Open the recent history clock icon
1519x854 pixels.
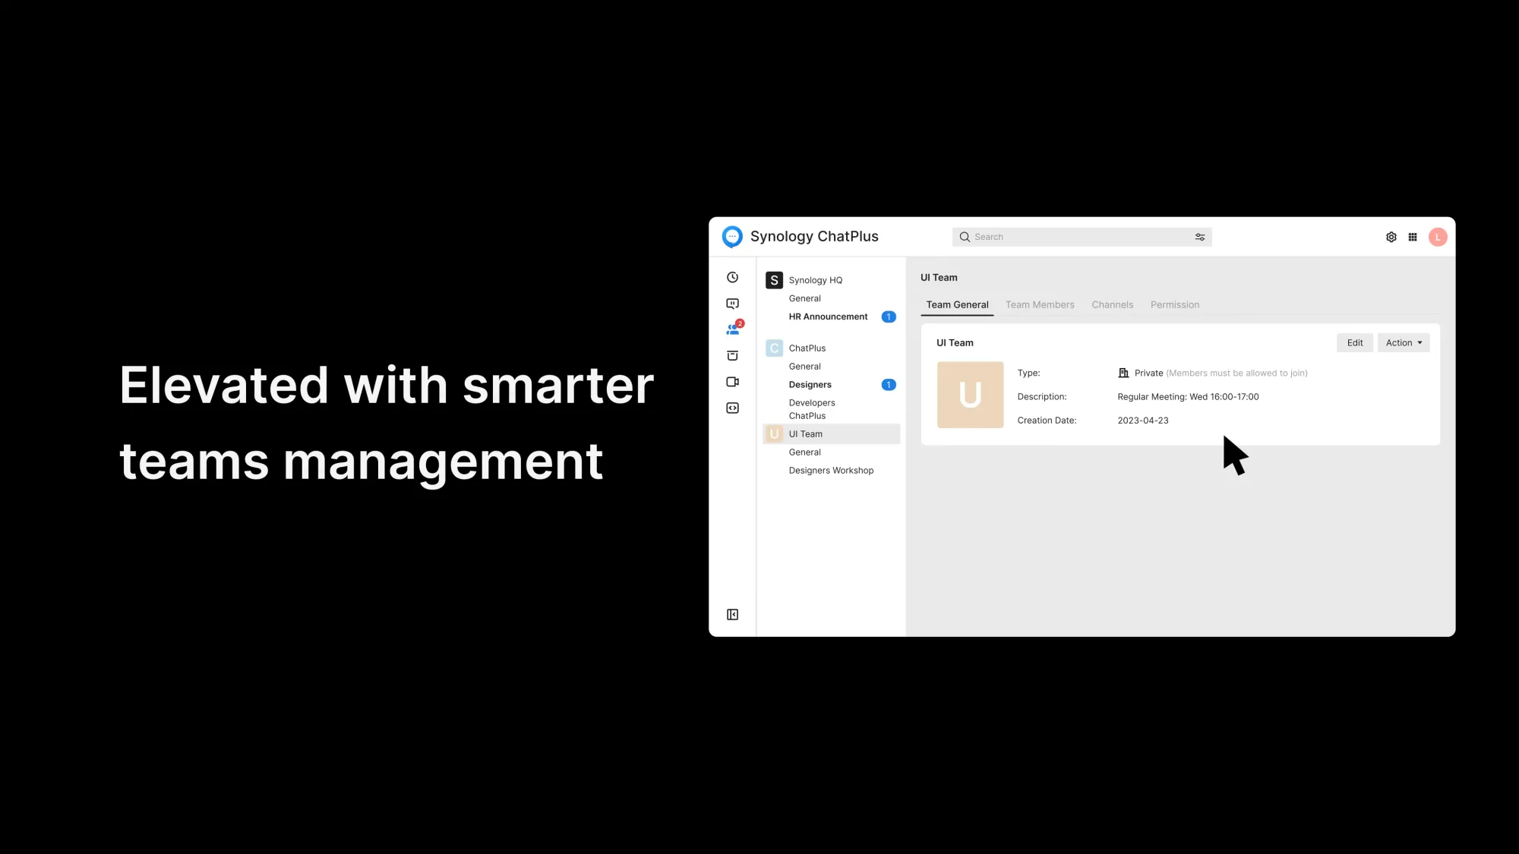(x=732, y=278)
